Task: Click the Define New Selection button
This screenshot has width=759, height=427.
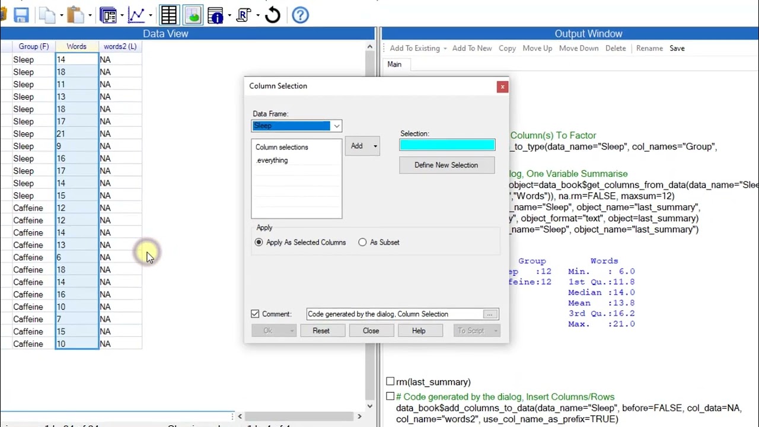Action: [x=447, y=165]
